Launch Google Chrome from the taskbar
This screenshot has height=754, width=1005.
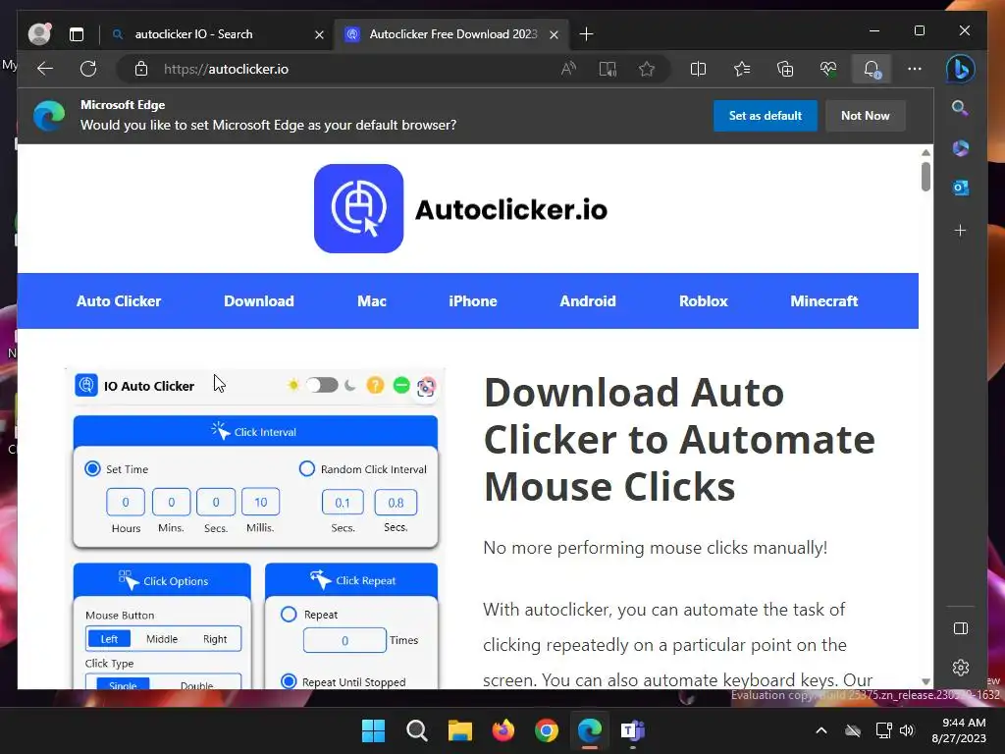point(547,730)
